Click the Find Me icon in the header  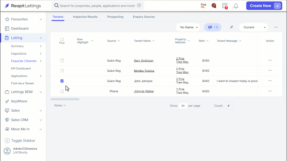(203, 6)
